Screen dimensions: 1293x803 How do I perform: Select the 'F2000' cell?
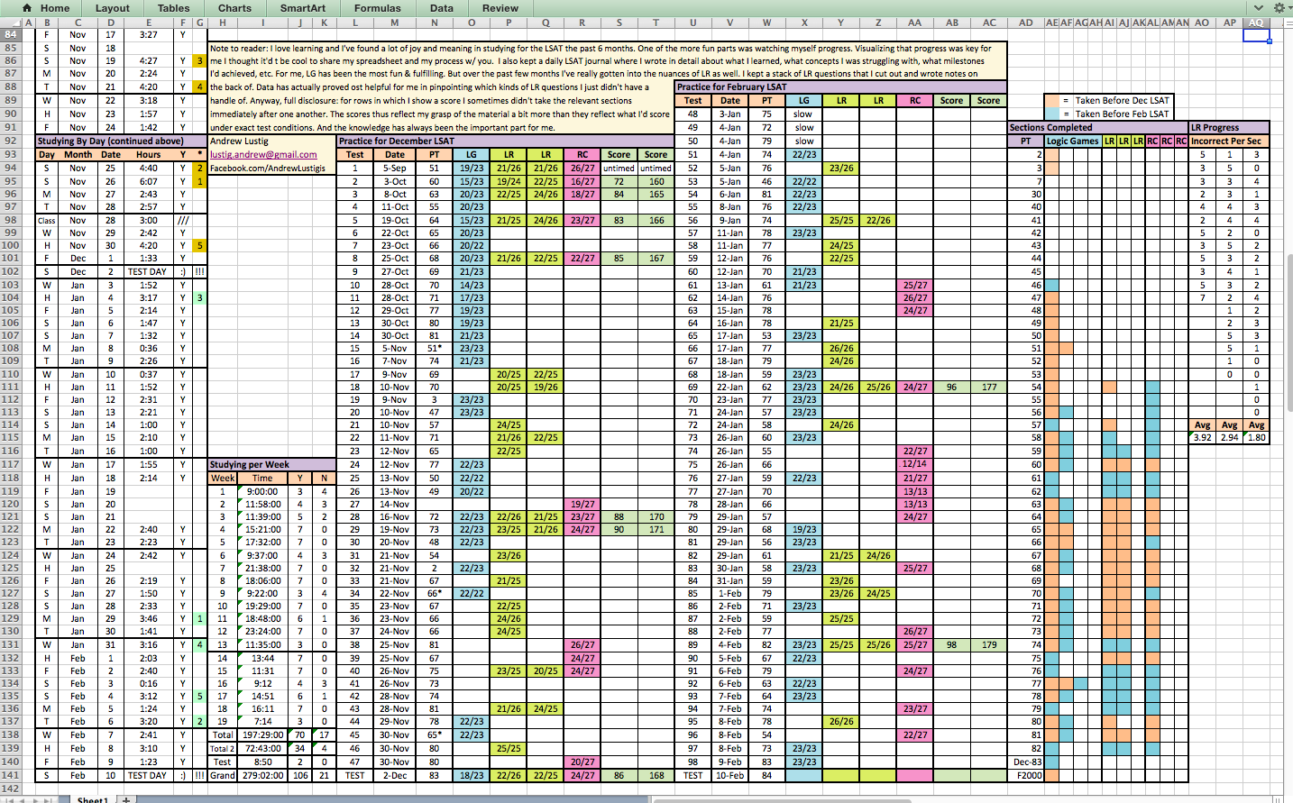click(1025, 775)
